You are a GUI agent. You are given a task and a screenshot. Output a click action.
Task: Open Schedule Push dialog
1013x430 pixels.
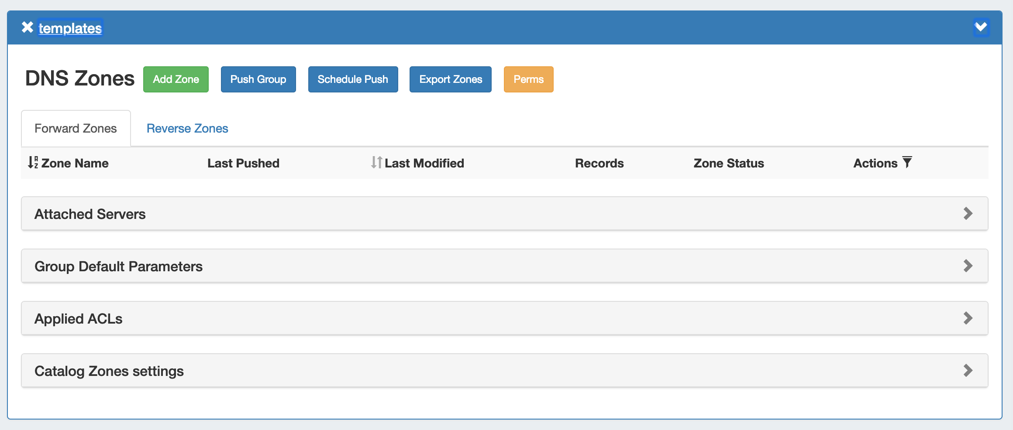click(x=353, y=79)
